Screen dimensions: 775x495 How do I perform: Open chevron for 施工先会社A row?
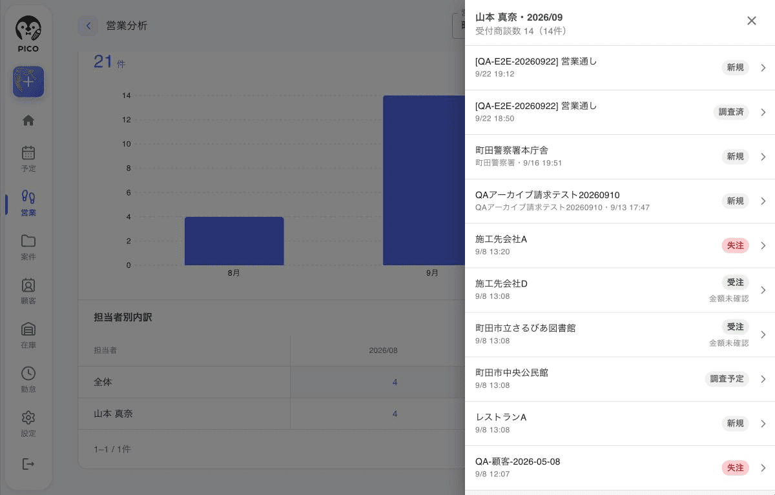(763, 246)
